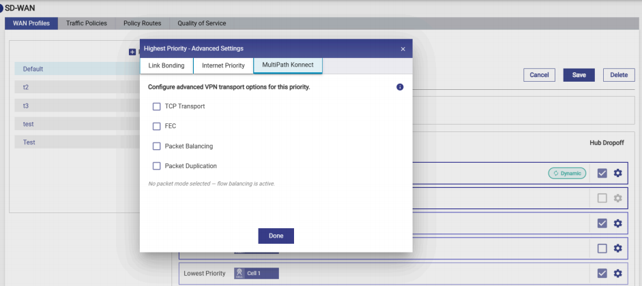642x286 pixels.
Task: Select the MultiPath Konnect tab
Action: (288, 65)
